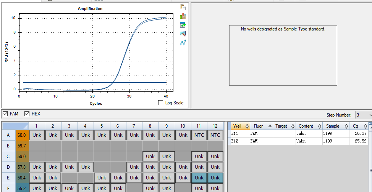Click the 55.2 temperature gradient cell
Image resolution: width=372 pixels, height=192 pixels.
[x=22, y=189]
